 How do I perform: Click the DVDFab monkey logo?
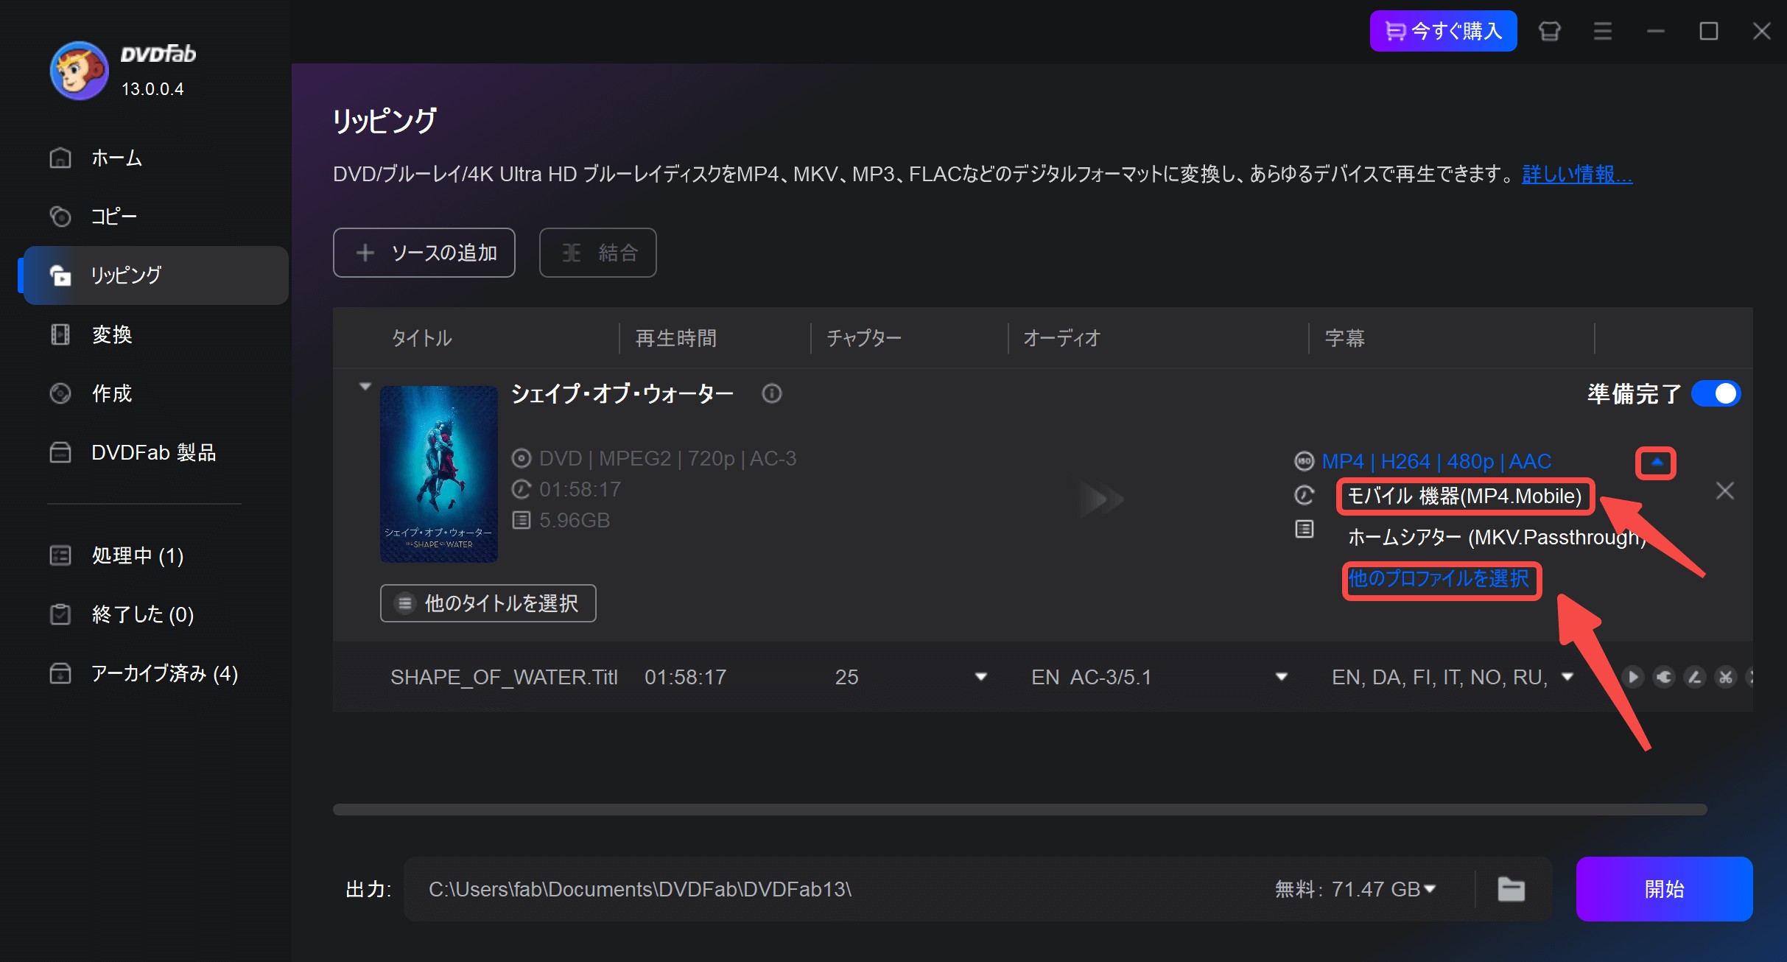79,71
